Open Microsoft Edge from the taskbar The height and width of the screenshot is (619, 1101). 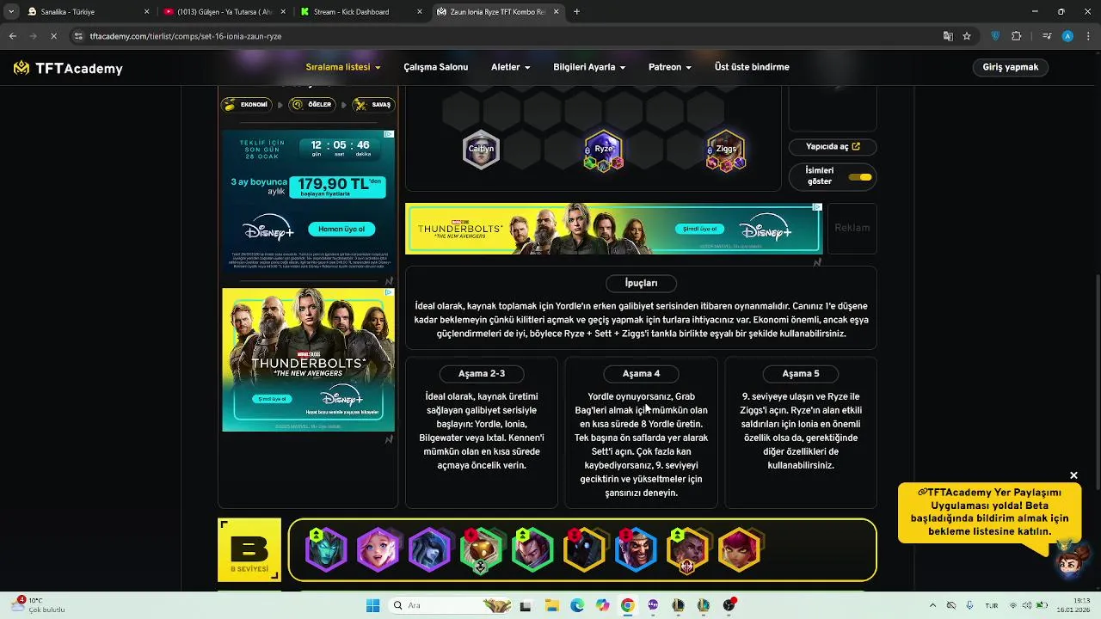click(x=577, y=605)
